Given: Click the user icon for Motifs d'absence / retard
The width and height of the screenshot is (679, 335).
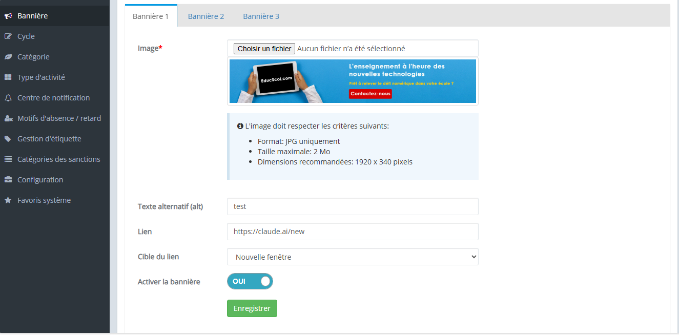Looking at the screenshot, I should (8, 118).
